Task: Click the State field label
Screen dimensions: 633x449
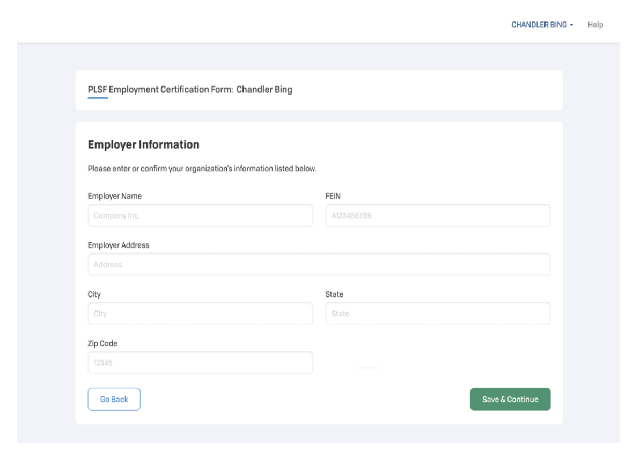Action: coord(334,294)
